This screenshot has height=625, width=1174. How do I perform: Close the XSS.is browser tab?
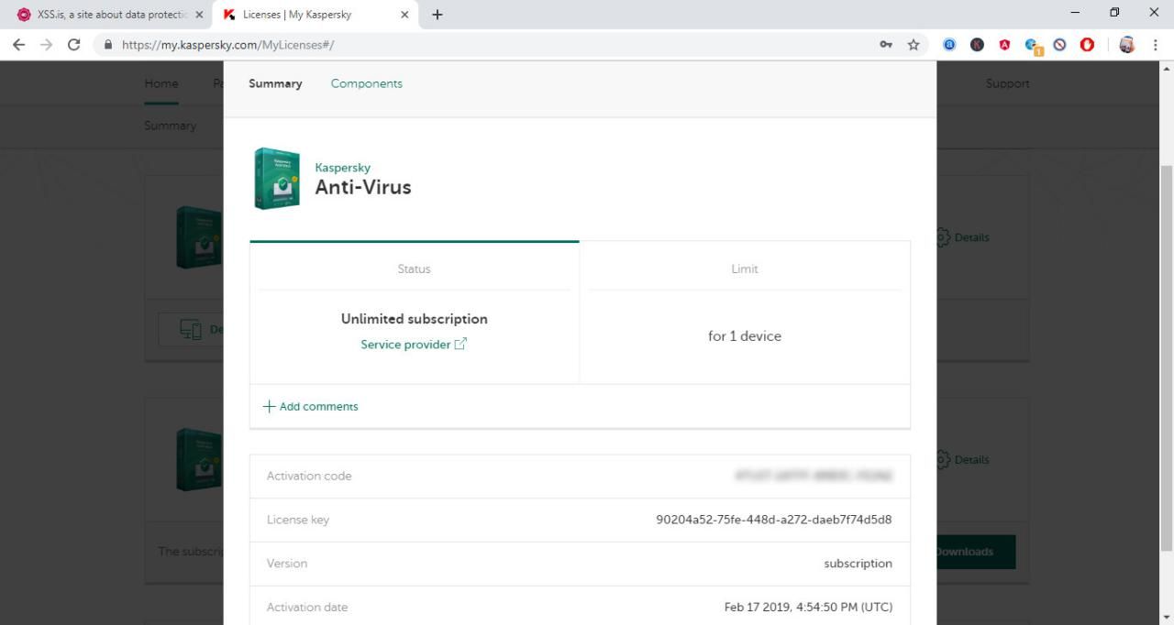point(199,15)
